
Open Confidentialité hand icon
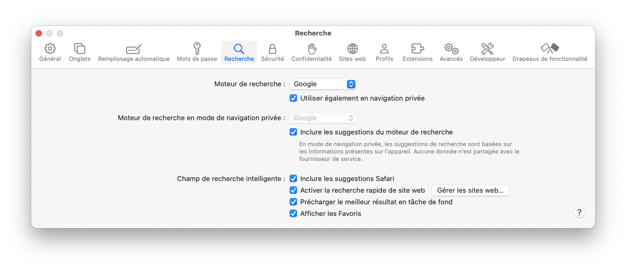pos(311,49)
